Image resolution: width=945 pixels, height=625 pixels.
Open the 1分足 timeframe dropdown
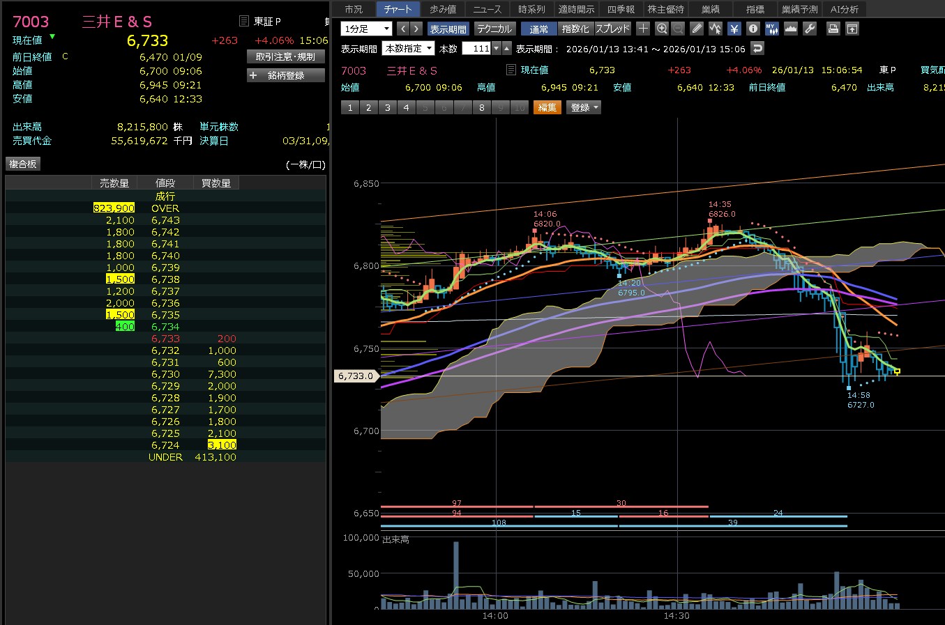coord(367,29)
